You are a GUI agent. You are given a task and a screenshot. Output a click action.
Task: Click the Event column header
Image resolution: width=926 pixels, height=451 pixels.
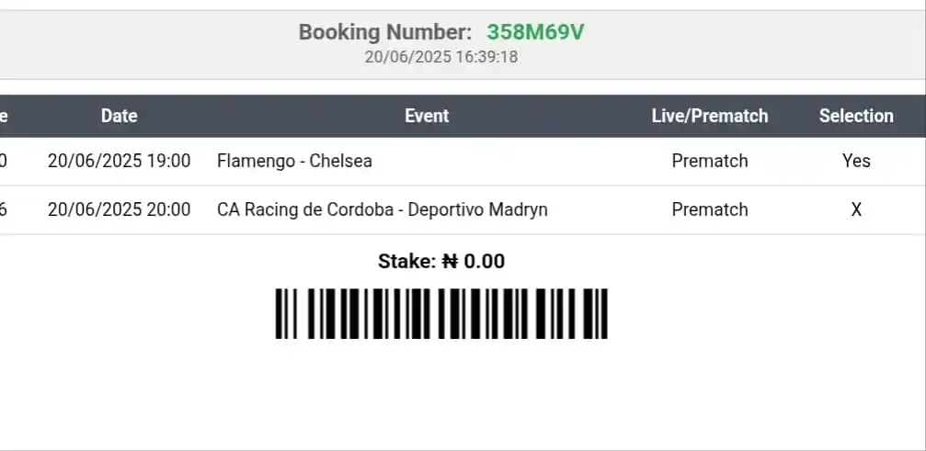coord(427,116)
